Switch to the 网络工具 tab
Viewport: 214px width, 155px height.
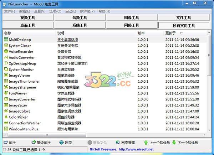132,25
